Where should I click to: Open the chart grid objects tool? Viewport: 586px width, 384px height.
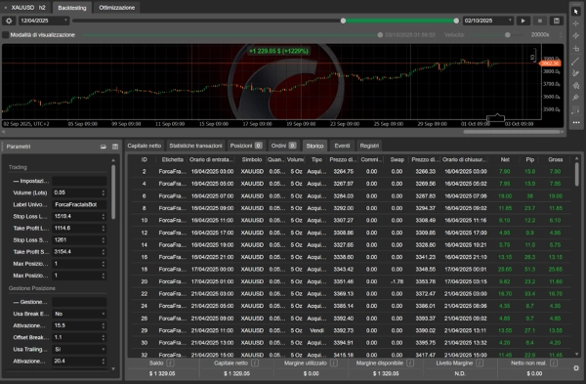(x=576, y=110)
